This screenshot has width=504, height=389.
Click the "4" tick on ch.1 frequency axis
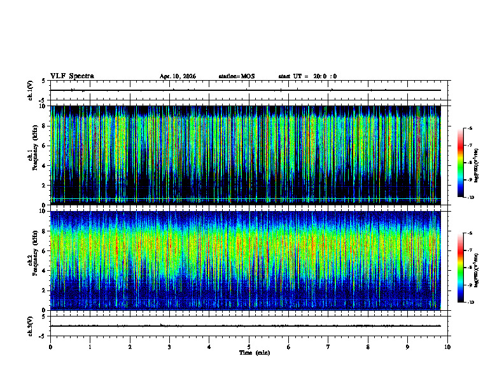tap(44, 166)
